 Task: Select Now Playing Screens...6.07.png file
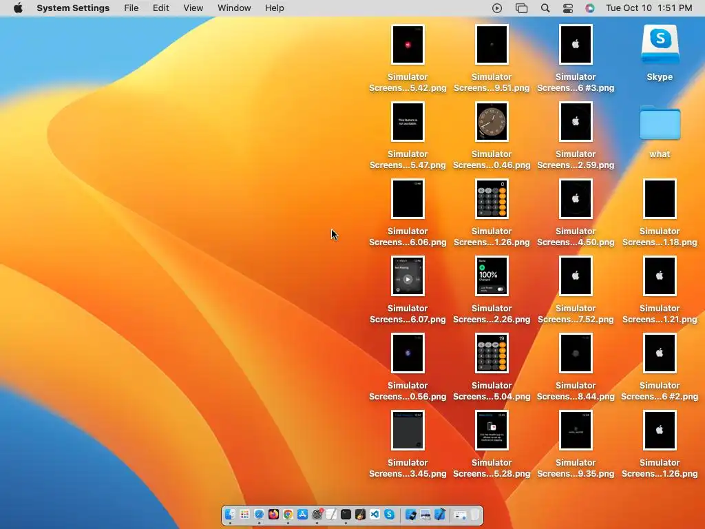coord(408,276)
